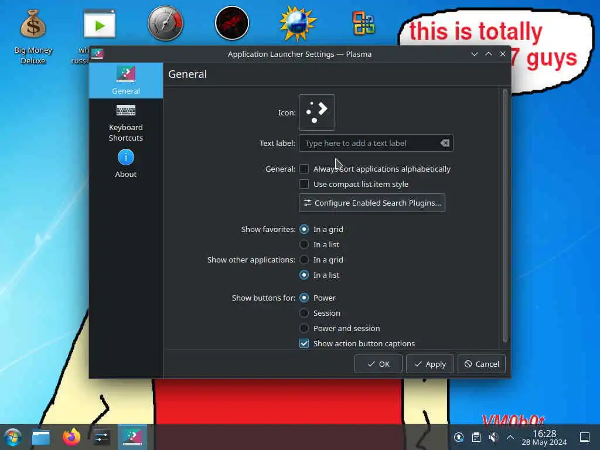
Task: Clear the text label field with backspace icon
Action: pos(445,143)
